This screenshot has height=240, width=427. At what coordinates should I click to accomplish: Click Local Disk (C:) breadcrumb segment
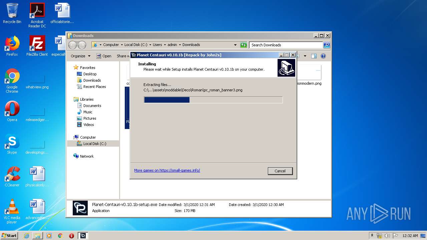click(x=136, y=45)
